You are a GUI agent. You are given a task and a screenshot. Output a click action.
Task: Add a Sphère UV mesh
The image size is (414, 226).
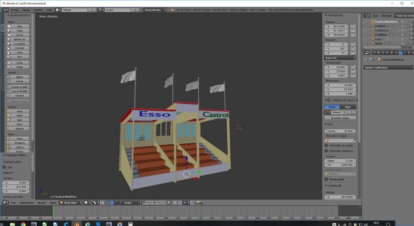pyautogui.click(x=20, y=39)
